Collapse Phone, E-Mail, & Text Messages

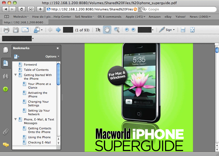pos(16,119)
